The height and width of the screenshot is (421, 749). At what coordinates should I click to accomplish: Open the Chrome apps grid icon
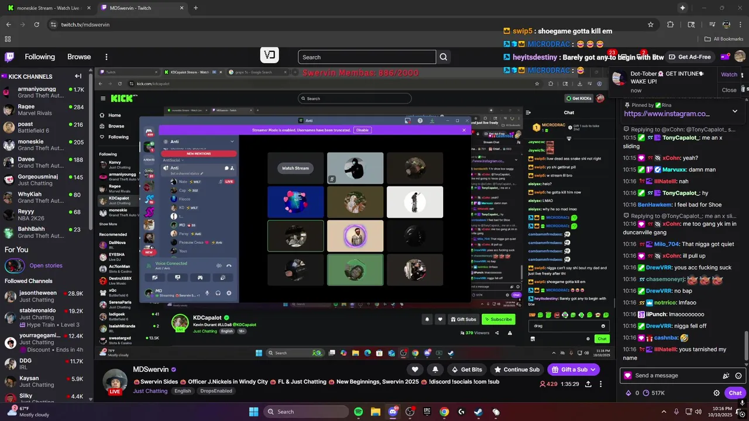click(x=8, y=39)
